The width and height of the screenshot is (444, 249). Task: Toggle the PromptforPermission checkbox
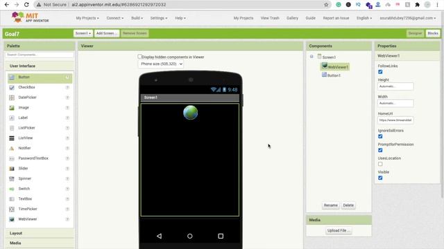[x=380, y=150]
